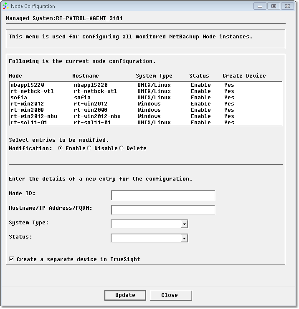Open the System Type dropdown
The width and height of the screenshot is (299, 309).
point(184,224)
